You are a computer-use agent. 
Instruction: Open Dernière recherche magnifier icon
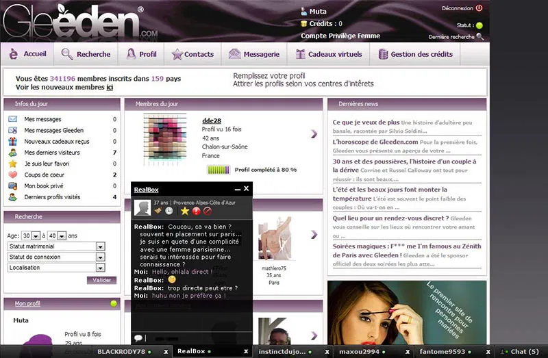[x=480, y=36]
